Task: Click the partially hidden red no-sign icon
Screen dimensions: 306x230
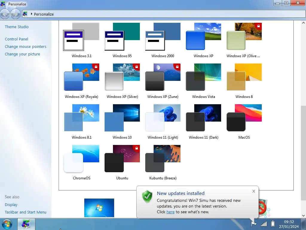Action: pos(263,208)
